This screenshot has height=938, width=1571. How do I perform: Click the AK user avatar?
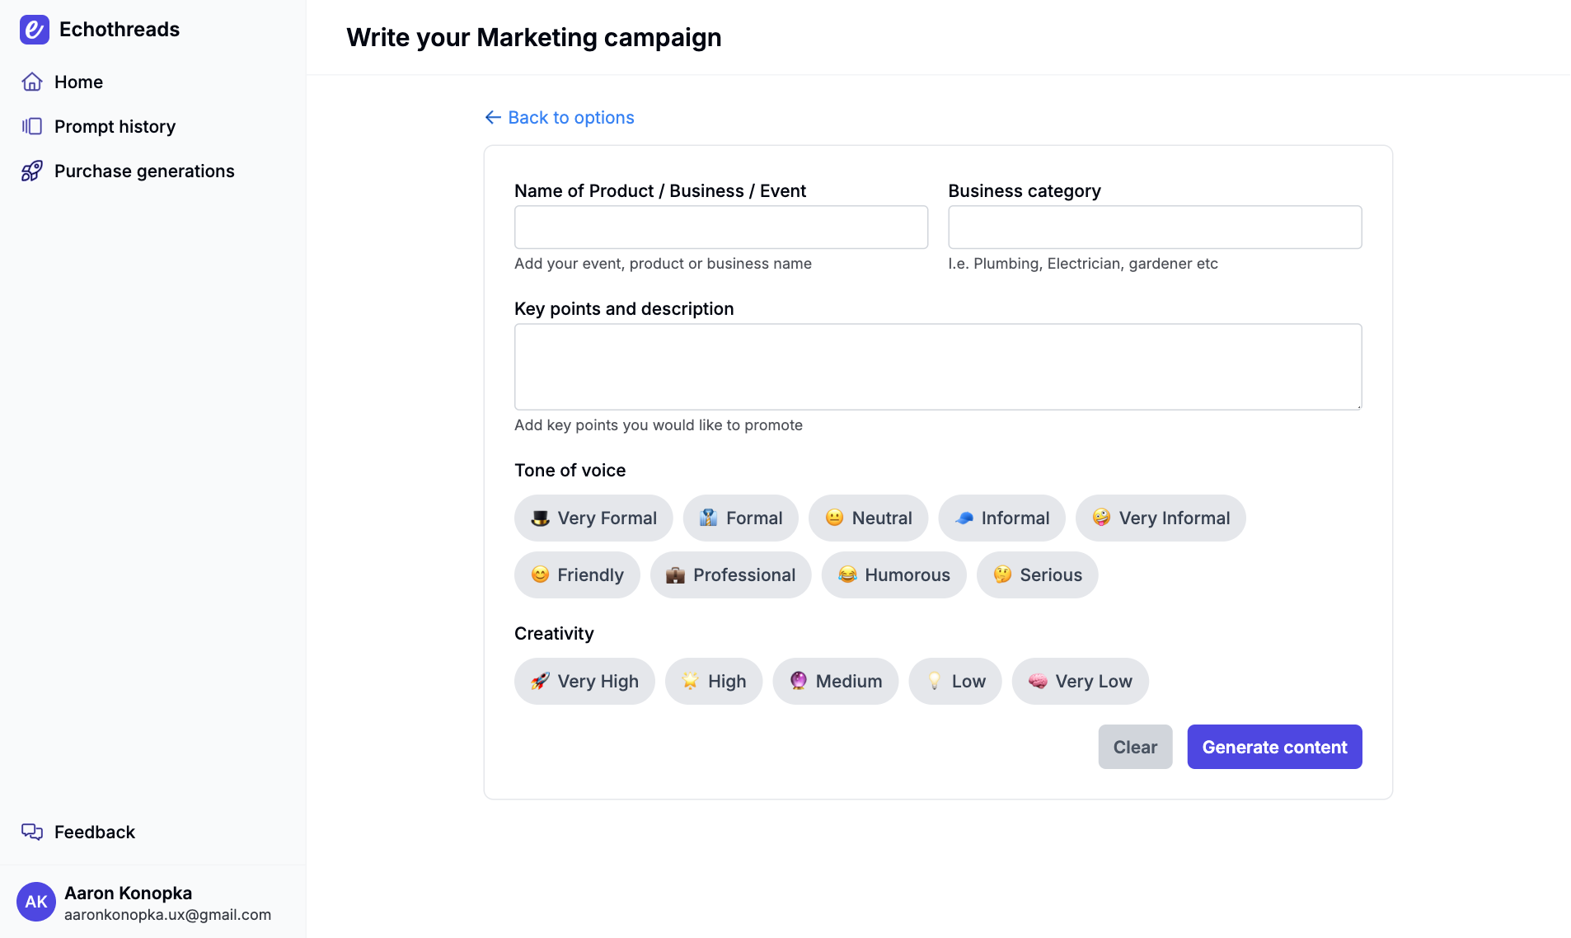tap(36, 902)
